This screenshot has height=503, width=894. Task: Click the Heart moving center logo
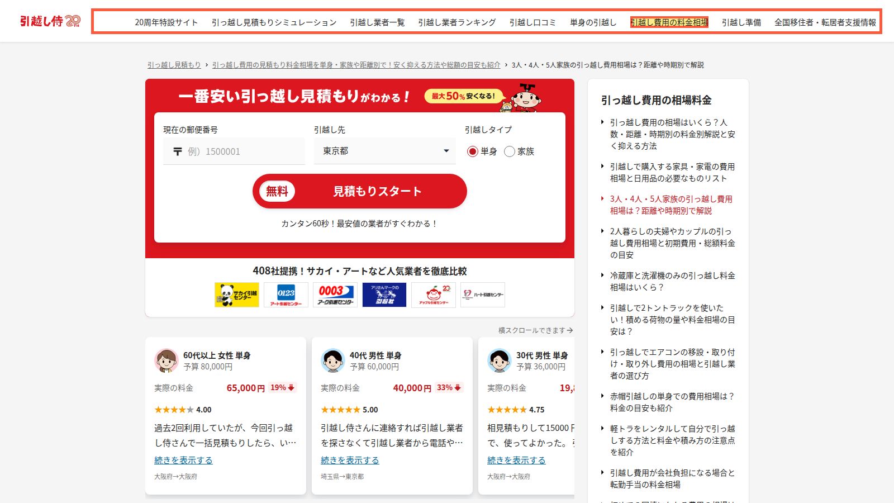click(483, 295)
